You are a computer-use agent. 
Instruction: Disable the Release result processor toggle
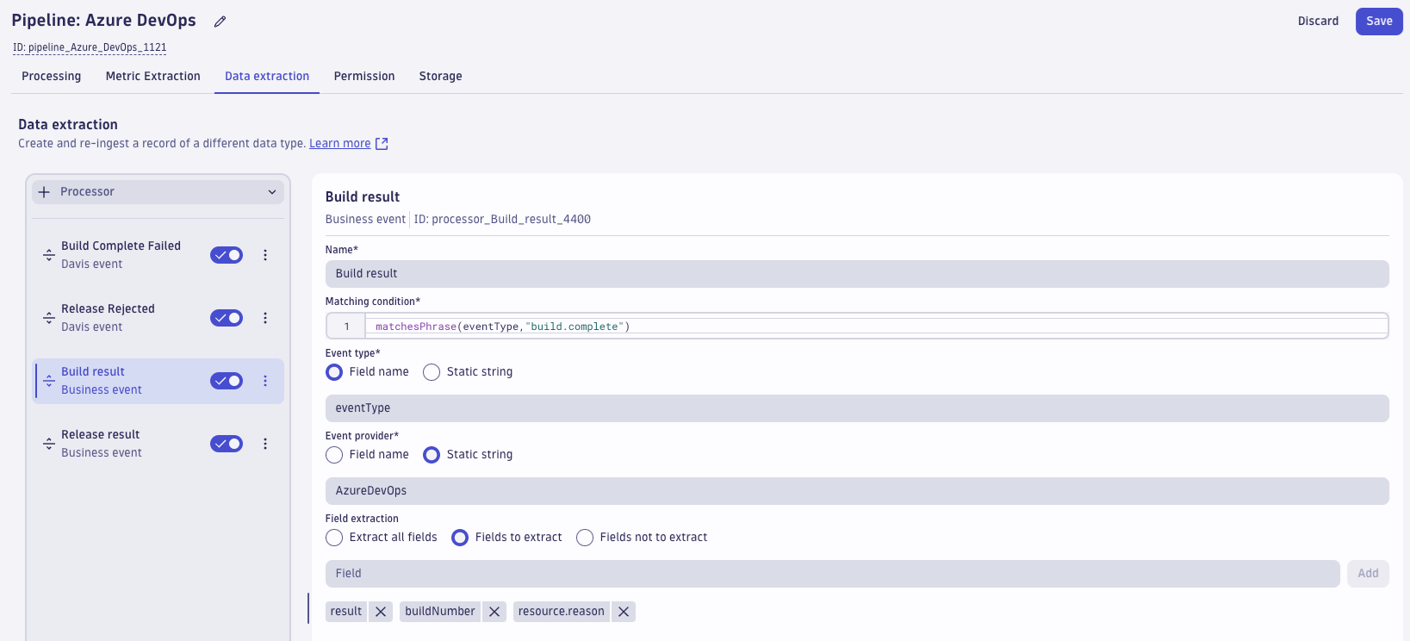(227, 444)
